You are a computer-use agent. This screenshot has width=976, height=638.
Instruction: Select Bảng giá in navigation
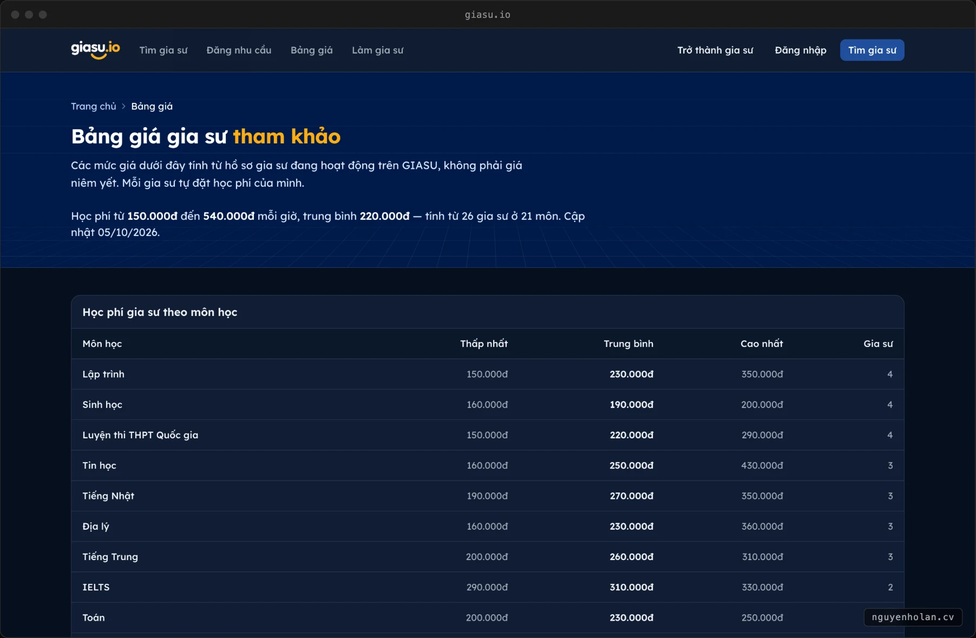pyautogui.click(x=312, y=50)
